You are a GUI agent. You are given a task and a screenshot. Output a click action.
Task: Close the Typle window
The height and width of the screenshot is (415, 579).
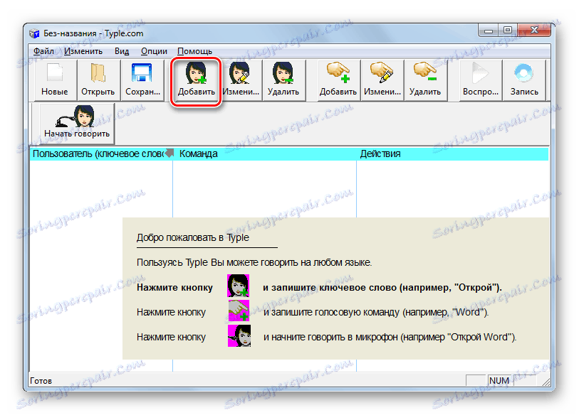[534, 31]
